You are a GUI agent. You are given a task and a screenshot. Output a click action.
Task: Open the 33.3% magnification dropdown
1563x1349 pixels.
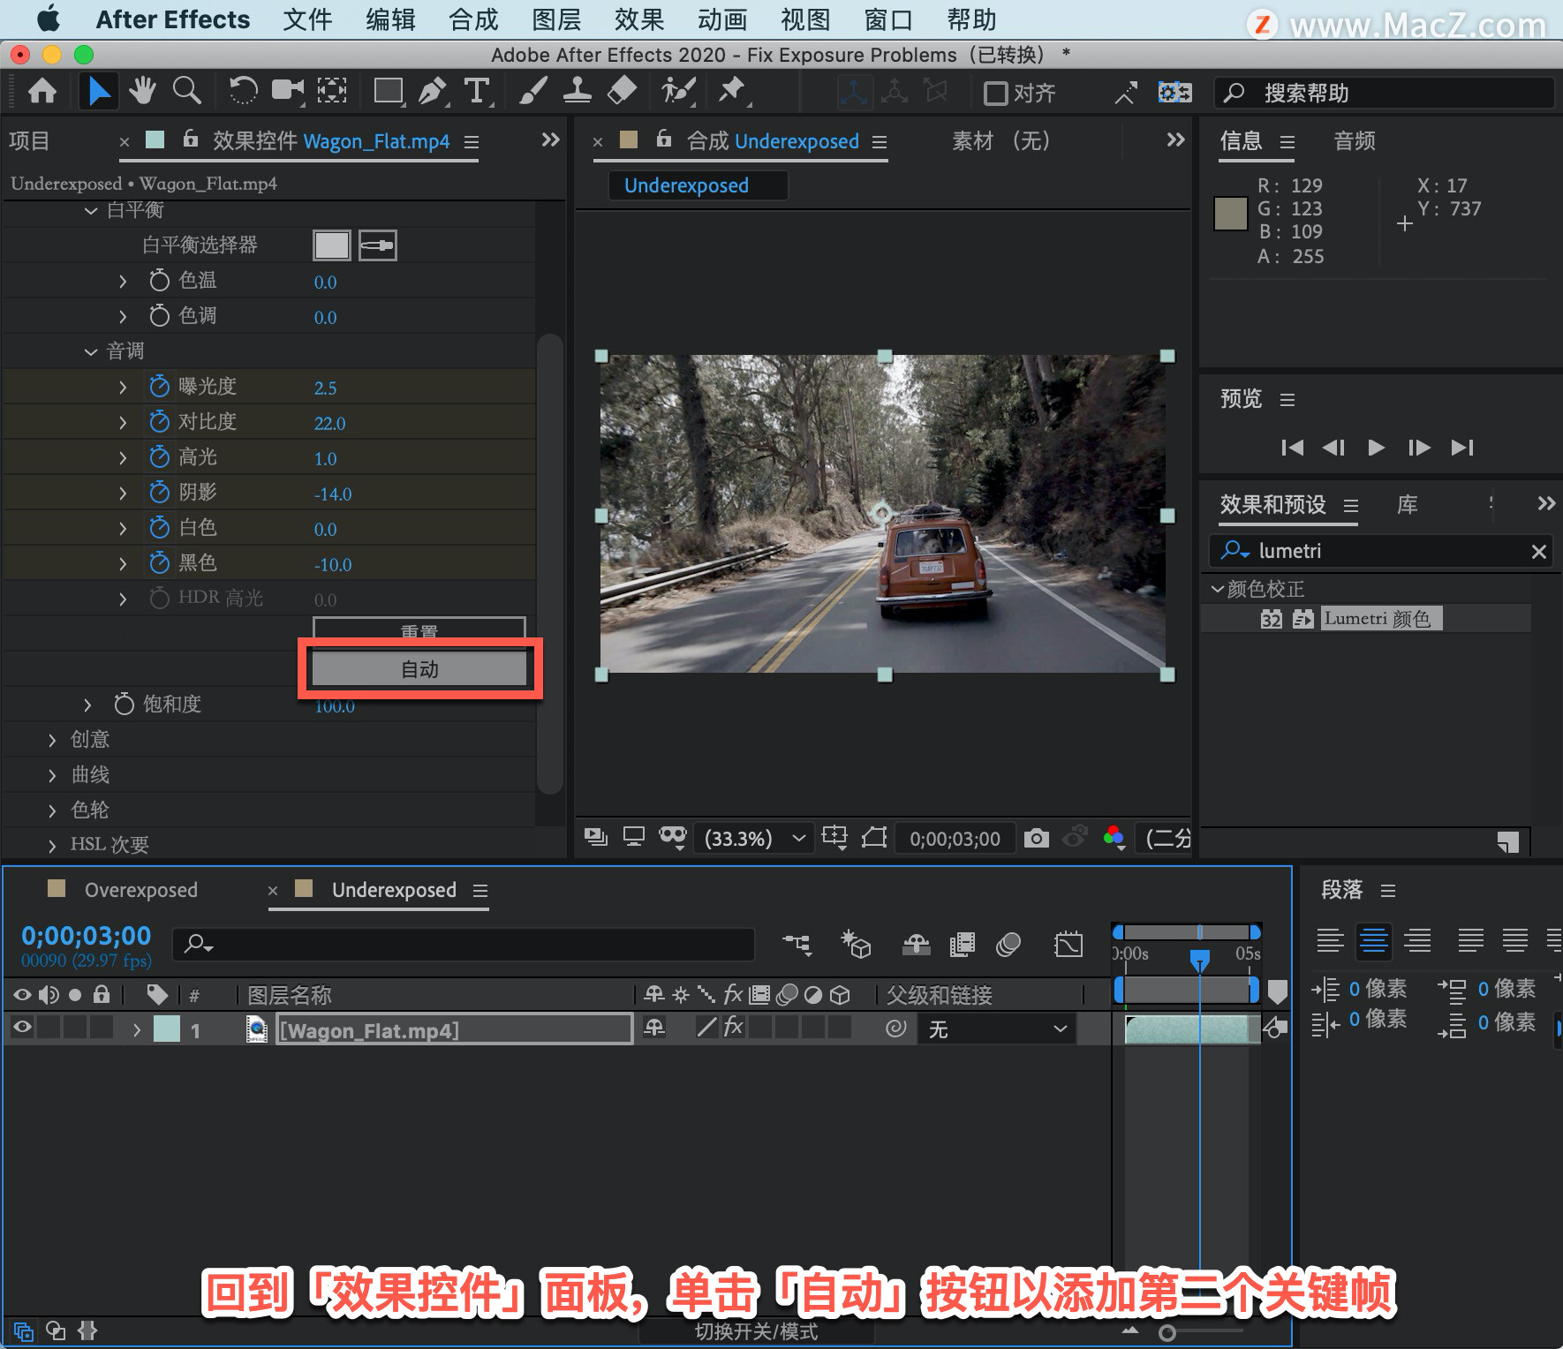tap(753, 838)
